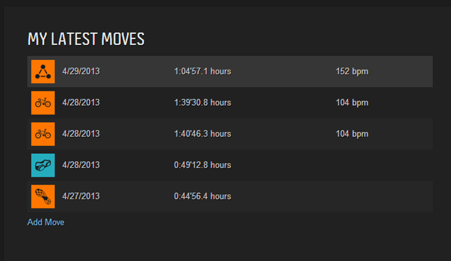The image size is (451, 261).
Task: Select 4/28/2013 date beside 1:39'30.8 hours
Action: click(81, 103)
